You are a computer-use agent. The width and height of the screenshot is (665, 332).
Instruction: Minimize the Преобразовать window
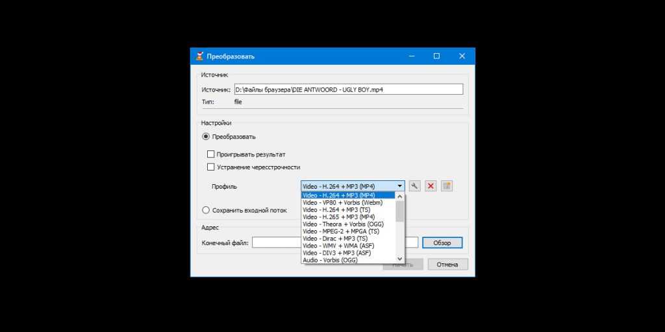[411, 56]
